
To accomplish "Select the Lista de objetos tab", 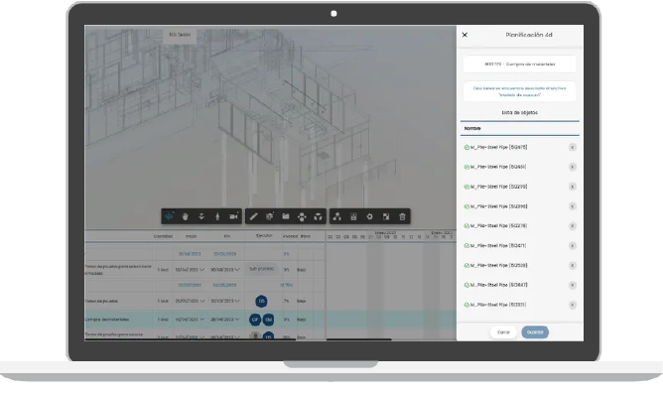I will click(520, 113).
